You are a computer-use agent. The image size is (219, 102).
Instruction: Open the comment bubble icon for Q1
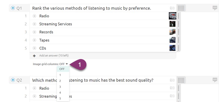(x=215, y=8)
